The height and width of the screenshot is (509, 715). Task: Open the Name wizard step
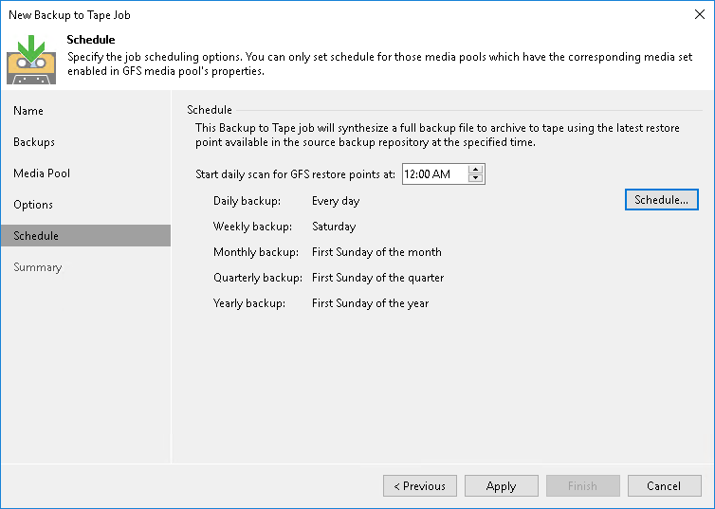click(x=28, y=111)
